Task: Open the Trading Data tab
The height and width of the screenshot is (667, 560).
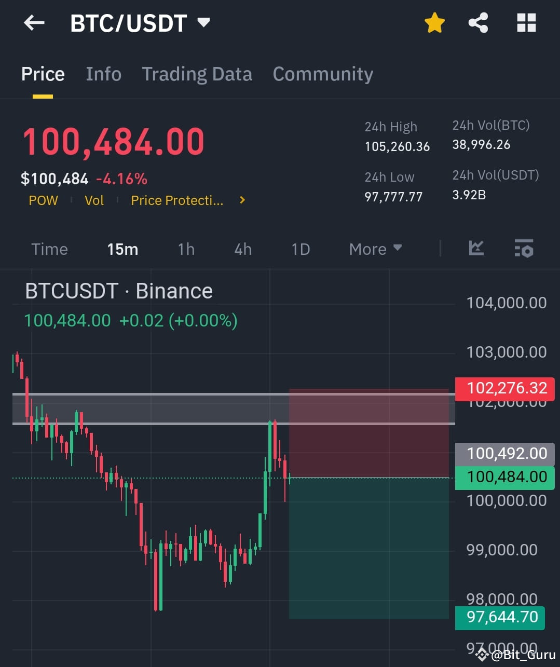Action: tap(197, 74)
